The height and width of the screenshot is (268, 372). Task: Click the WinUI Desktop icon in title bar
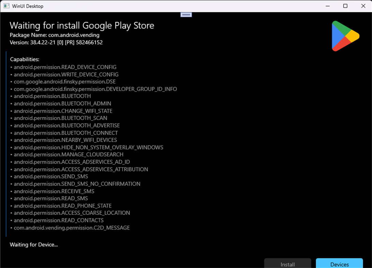pos(6,6)
